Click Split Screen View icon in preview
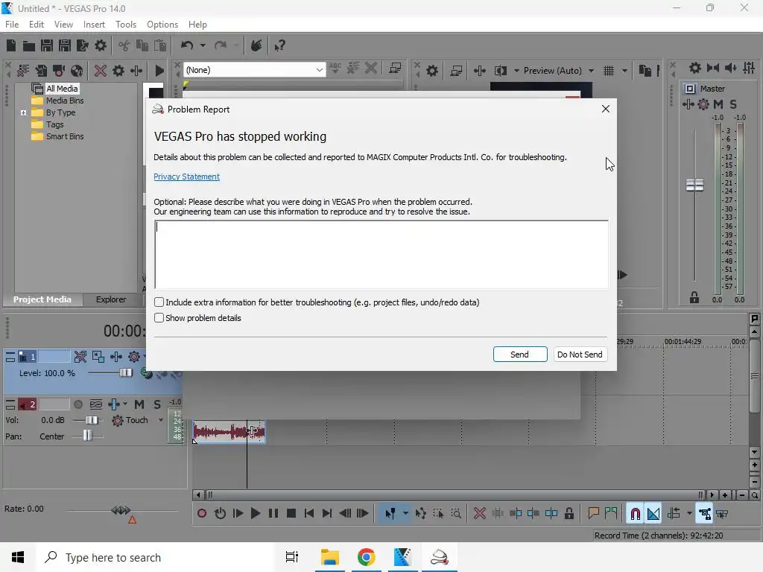The height and width of the screenshot is (572, 763). 501,71
